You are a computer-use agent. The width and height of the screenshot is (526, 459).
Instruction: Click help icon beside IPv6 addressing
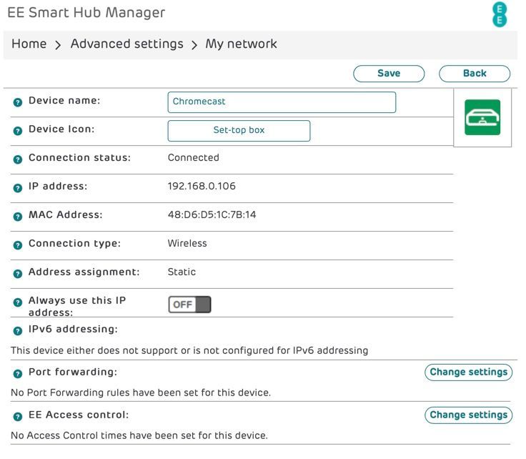[x=18, y=330]
